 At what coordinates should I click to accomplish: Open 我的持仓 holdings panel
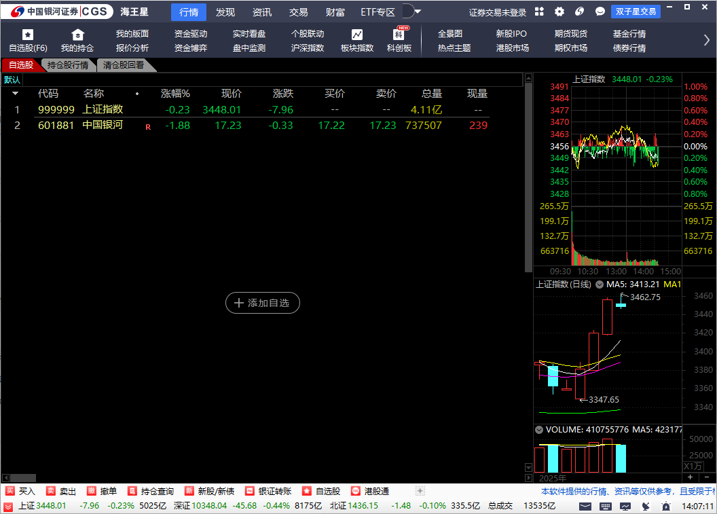(x=77, y=39)
